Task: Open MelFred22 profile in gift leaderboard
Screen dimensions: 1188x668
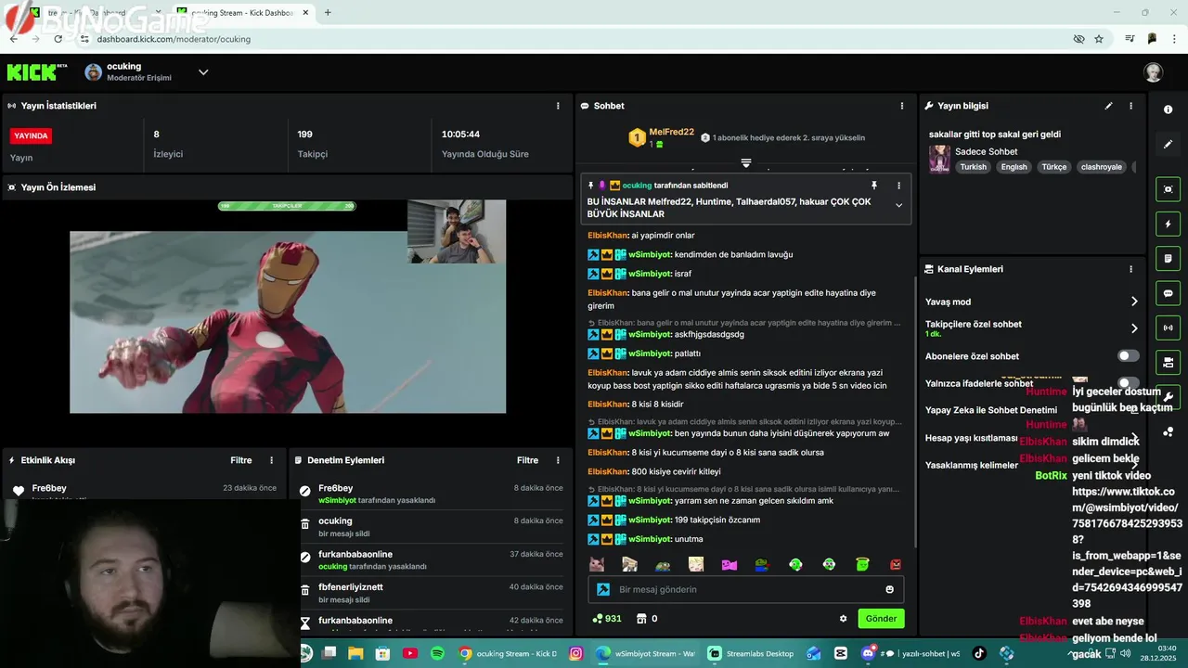Action: (x=671, y=132)
